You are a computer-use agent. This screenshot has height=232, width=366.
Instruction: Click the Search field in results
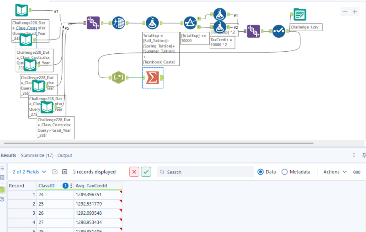pos(205,172)
